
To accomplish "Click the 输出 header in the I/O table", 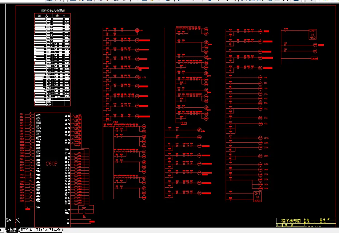I will 61,16.
